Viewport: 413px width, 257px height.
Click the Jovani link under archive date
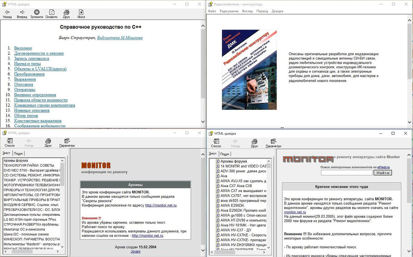[136, 251]
